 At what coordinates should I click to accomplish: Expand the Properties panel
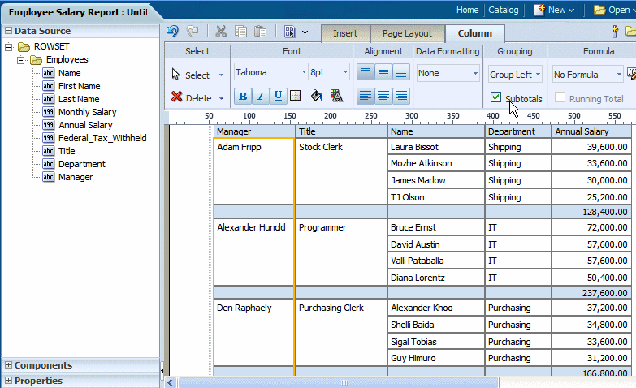click(8, 381)
